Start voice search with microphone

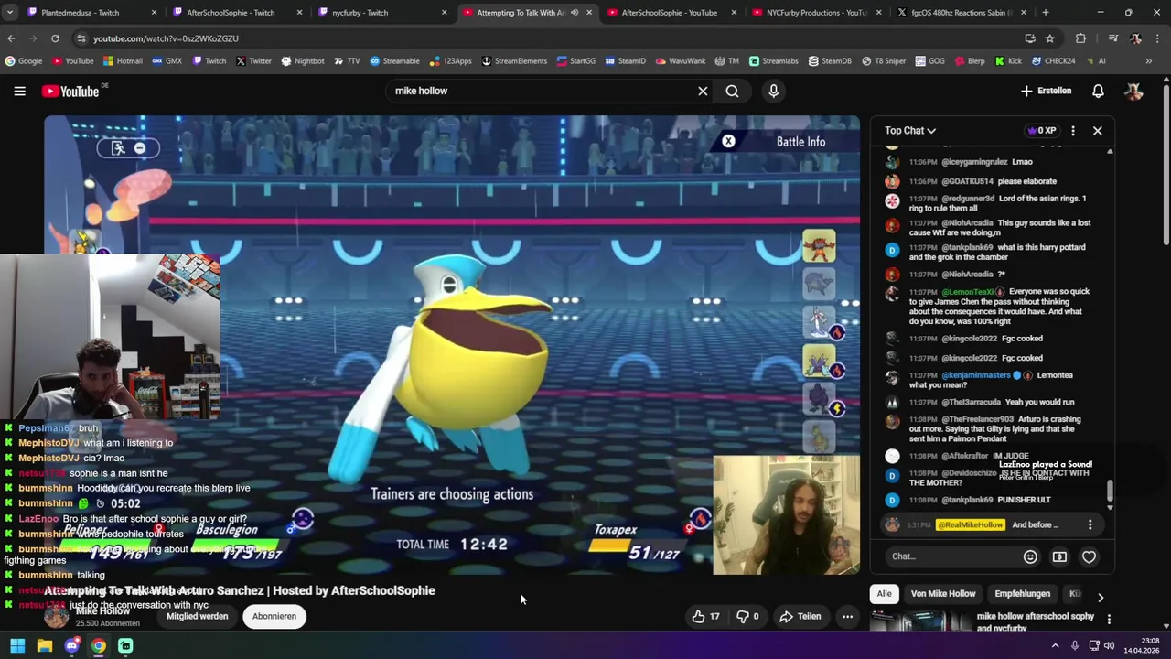(773, 91)
